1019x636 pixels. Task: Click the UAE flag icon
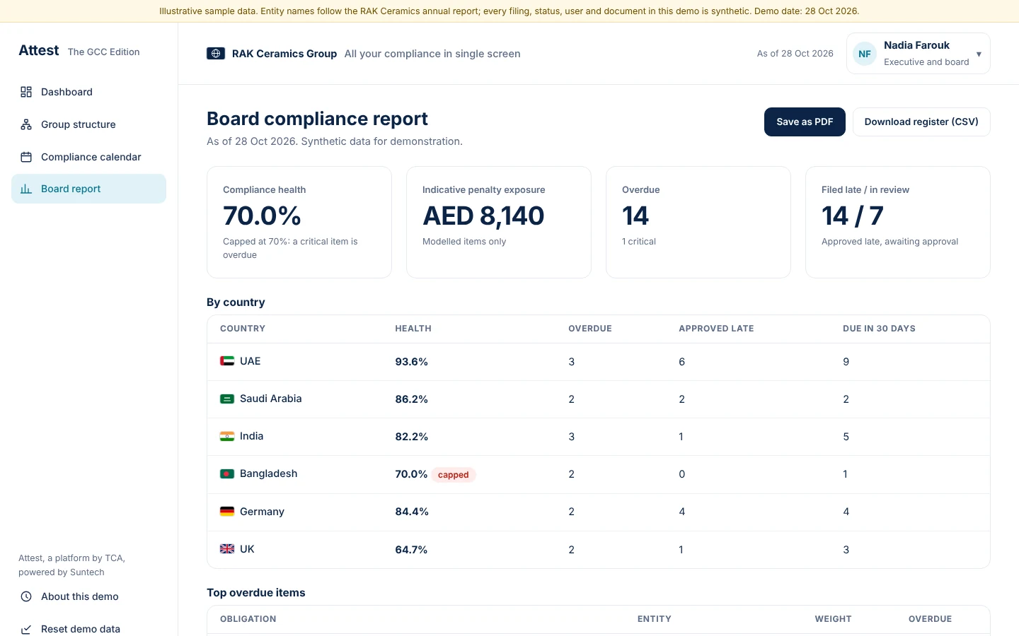[227, 361]
